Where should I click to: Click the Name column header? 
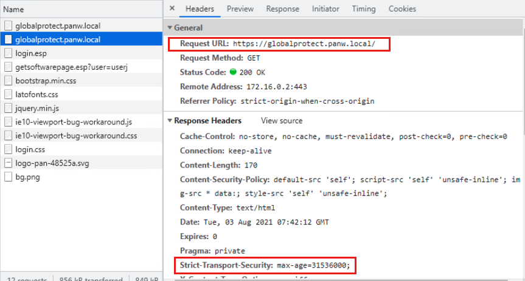(13, 10)
